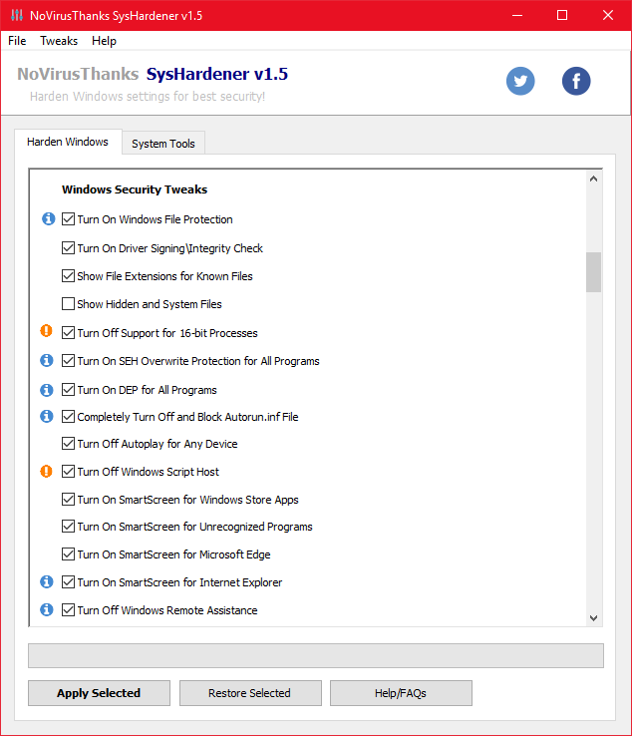Click warning icon beside 16-bit Processes option

pos(47,332)
